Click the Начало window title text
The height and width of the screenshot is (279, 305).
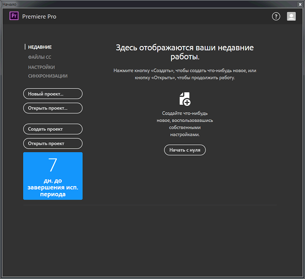pyautogui.click(x=9, y=4)
